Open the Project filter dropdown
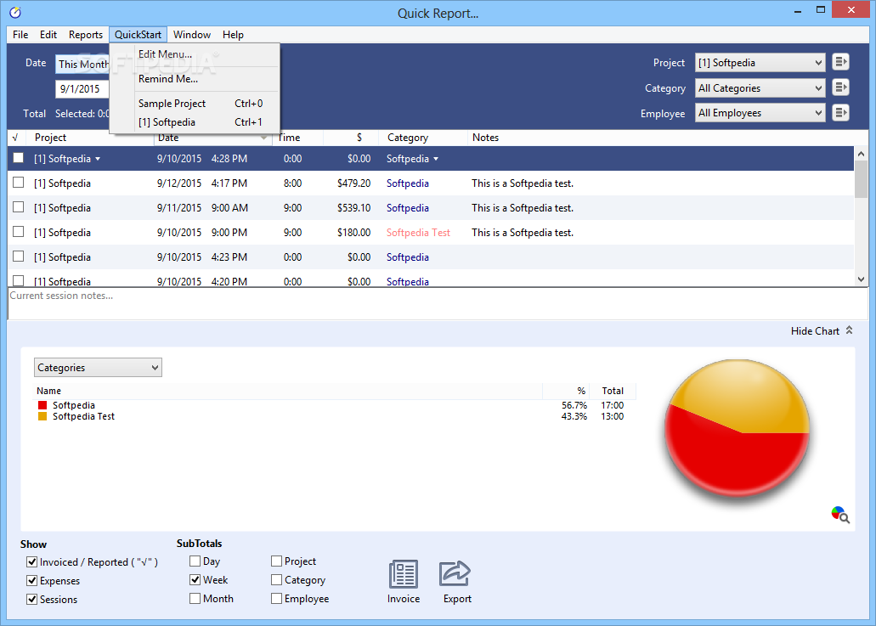The image size is (876, 626). (760, 63)
